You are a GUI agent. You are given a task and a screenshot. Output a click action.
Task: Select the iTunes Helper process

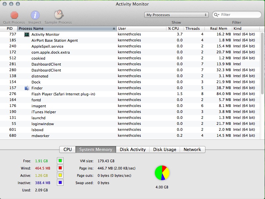click(130, 112)
